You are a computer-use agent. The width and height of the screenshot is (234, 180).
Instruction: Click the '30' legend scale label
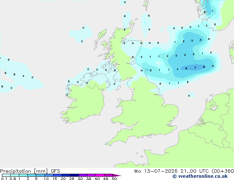[80, 179]
